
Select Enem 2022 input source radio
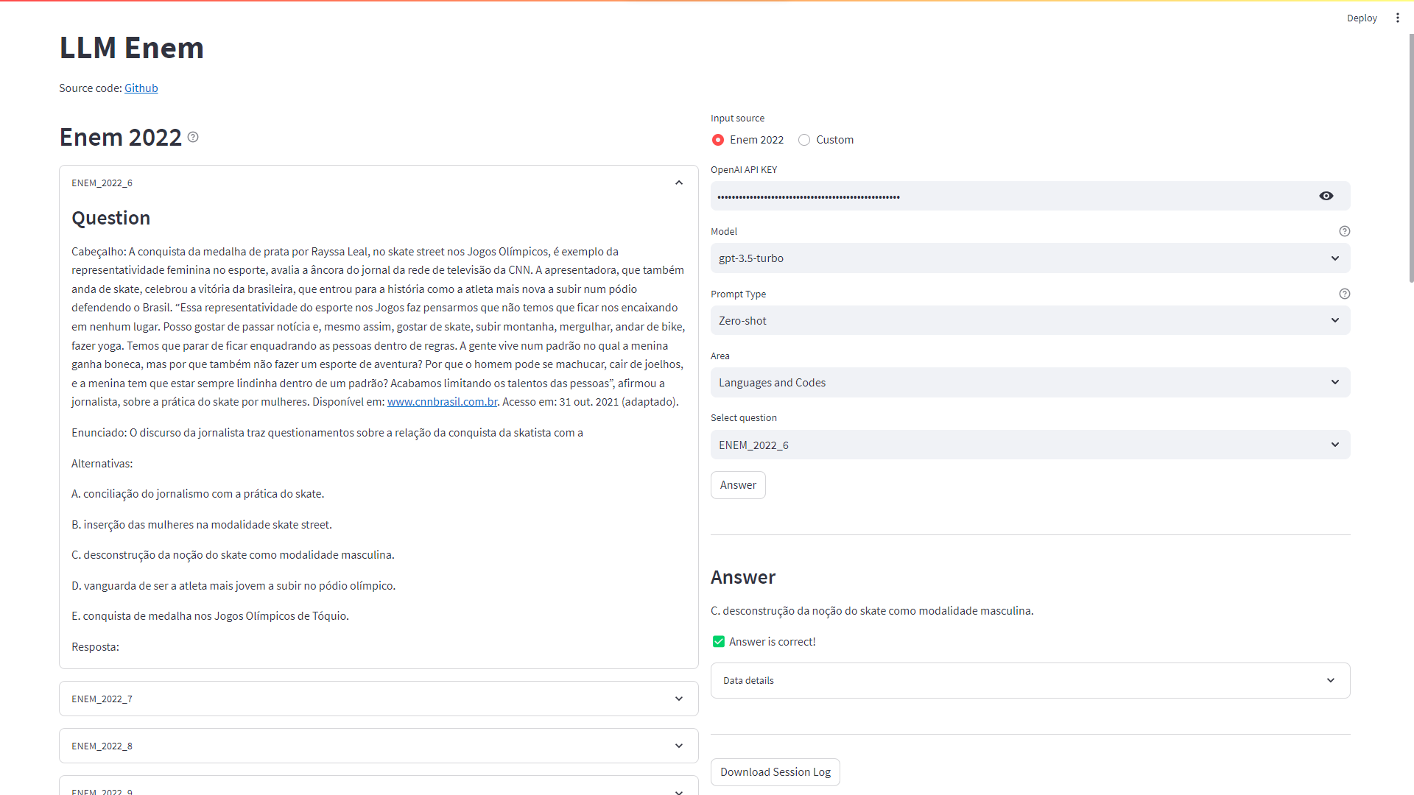718,140
